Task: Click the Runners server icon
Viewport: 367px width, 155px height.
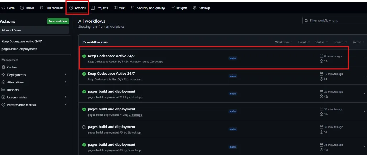Action: tap(3, 89)
